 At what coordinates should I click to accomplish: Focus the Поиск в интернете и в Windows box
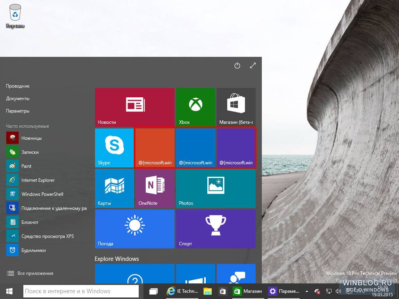[x=81, y=291]
